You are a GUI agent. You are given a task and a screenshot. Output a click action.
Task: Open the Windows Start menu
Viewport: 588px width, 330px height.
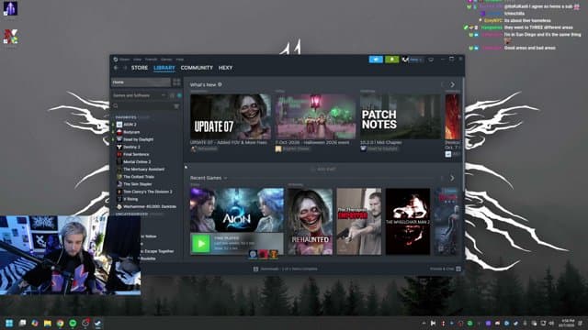tap(9, 323)
